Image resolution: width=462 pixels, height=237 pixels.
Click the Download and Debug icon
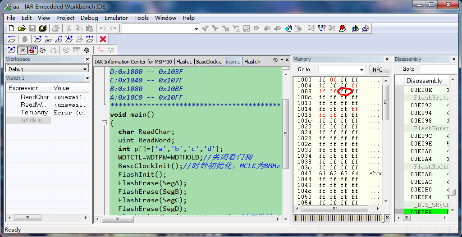(355, 28)
